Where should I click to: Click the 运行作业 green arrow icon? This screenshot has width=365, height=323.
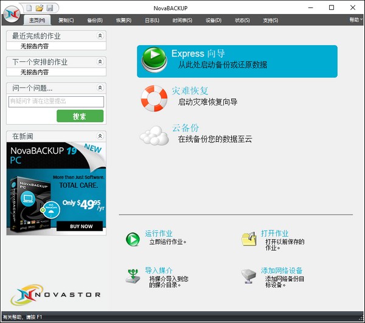(x=133, y=239)
